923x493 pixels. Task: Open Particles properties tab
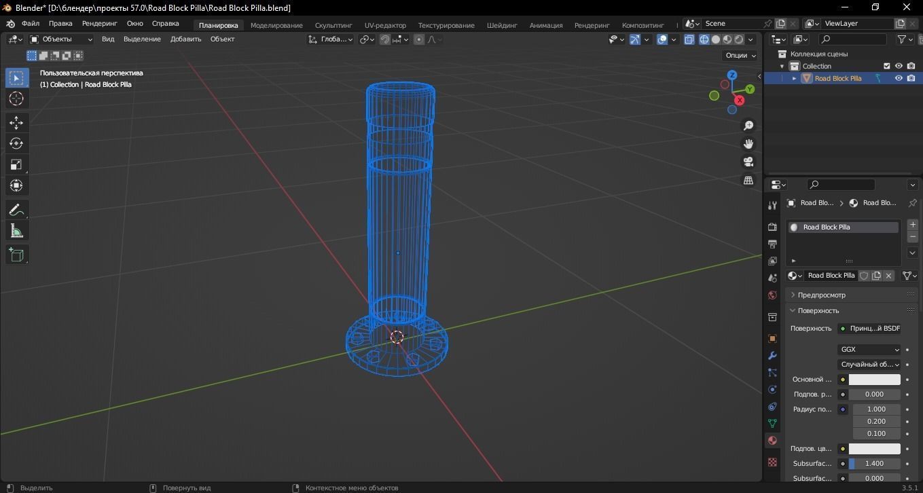[x=772, y=372]
